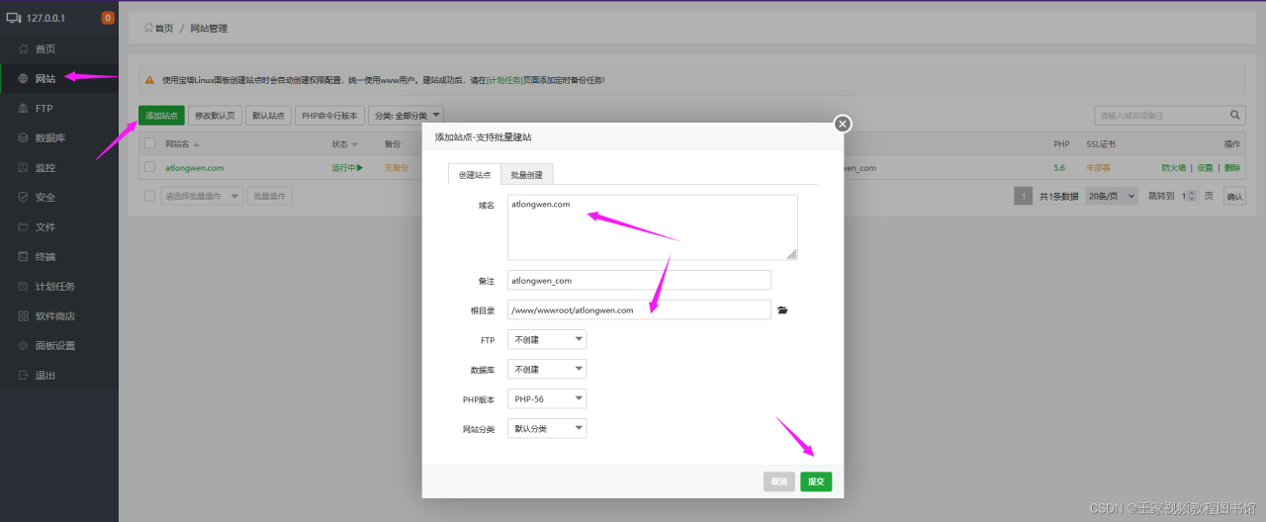Click the home icon in the breadcrumb
1266x522 pixels.
pyautogui.click(x=148, y=28)
